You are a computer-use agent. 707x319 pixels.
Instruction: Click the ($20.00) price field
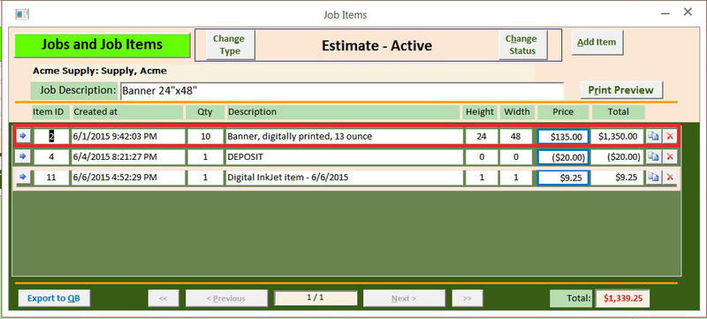tap(563, 157)
